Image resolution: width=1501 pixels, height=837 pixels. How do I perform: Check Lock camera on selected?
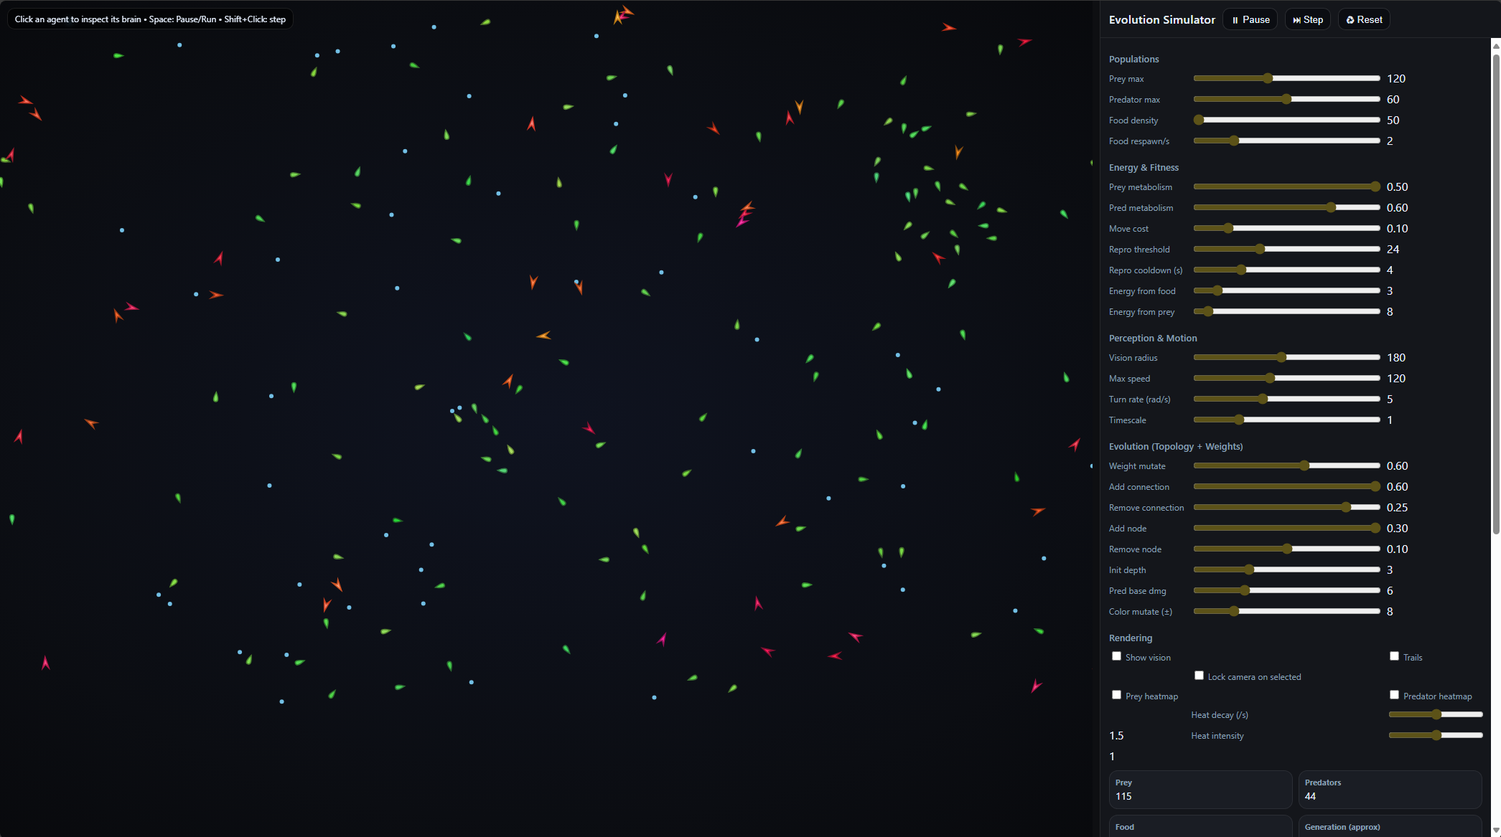(x=1199, y=676)
